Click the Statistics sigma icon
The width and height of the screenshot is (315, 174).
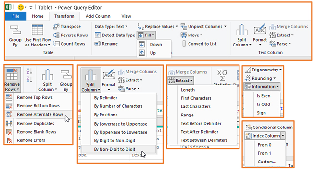point(222,76)
